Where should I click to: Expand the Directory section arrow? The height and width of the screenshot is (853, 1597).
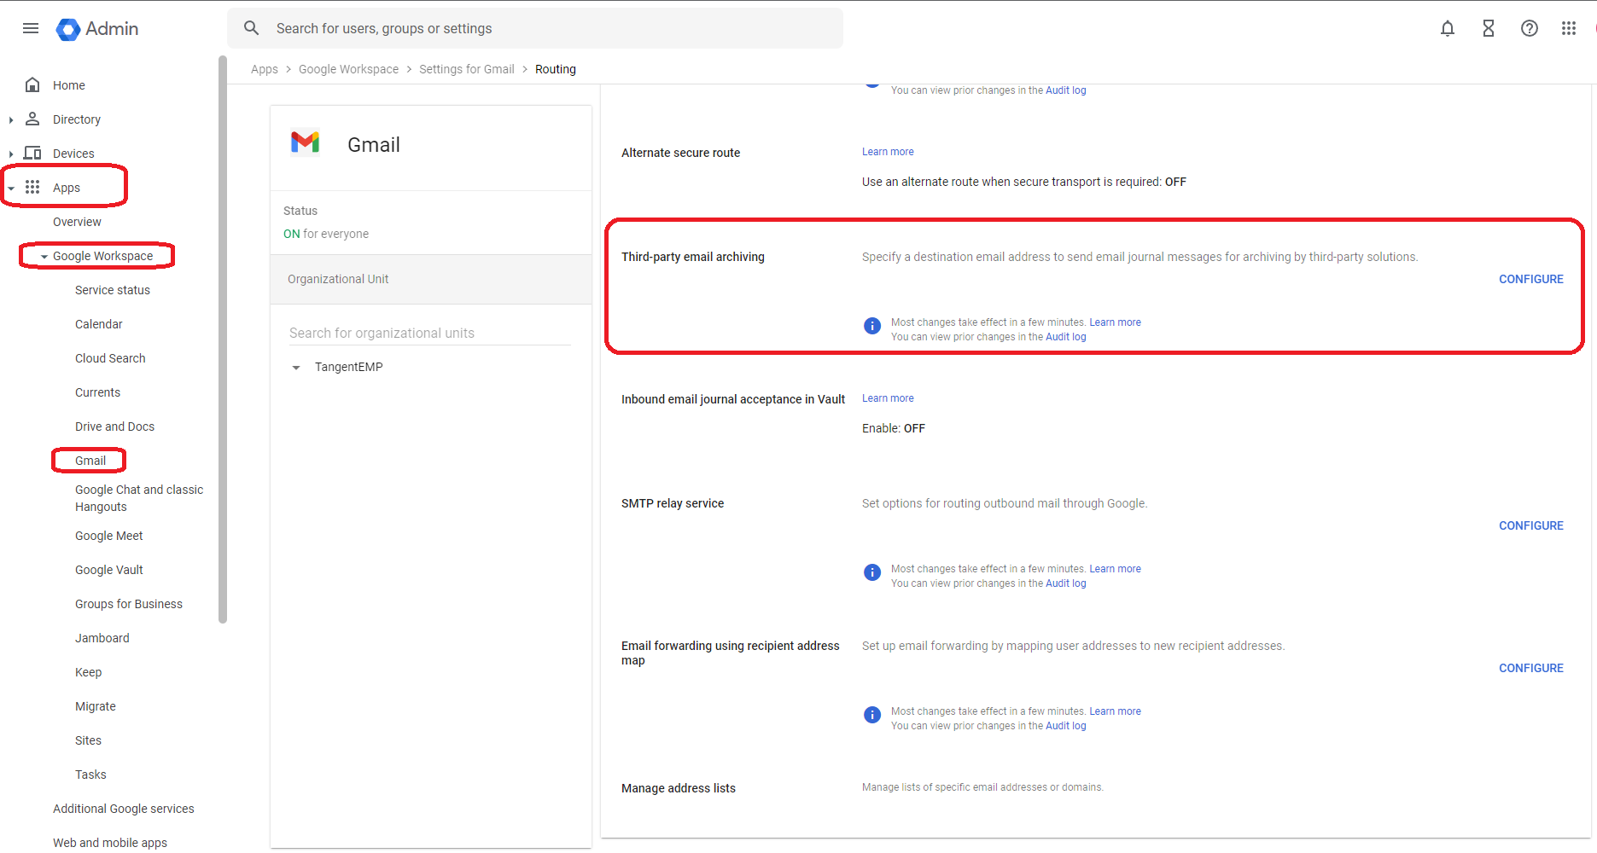point(11,119)
